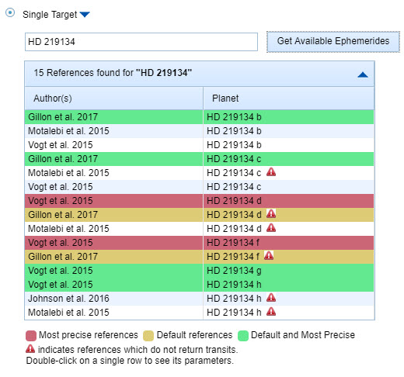The image size is (404, 377).
Task: Select Johnson et al. 2016 reference row
Action: tap(200, 299)
